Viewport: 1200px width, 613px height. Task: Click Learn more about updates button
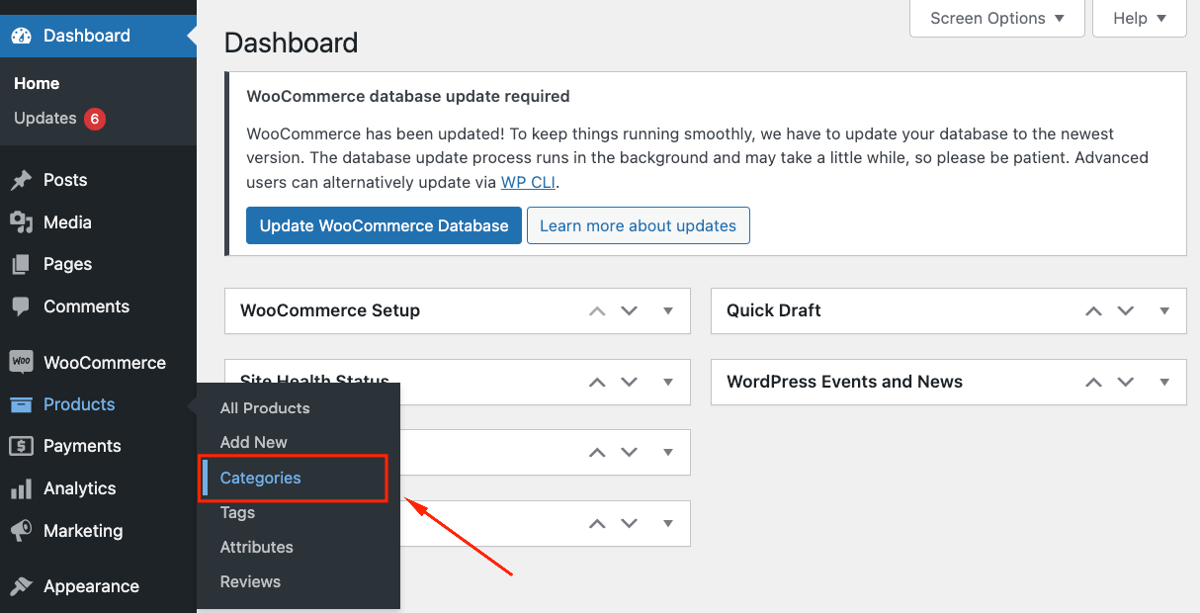point(638,225)
